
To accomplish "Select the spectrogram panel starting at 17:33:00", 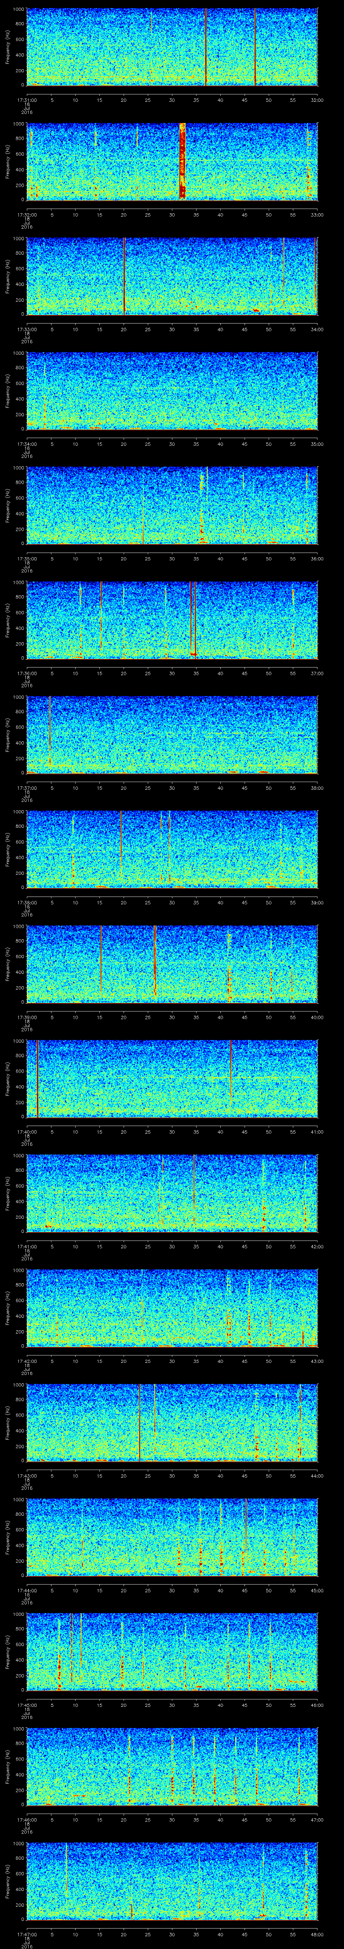I will pos(172,276).
